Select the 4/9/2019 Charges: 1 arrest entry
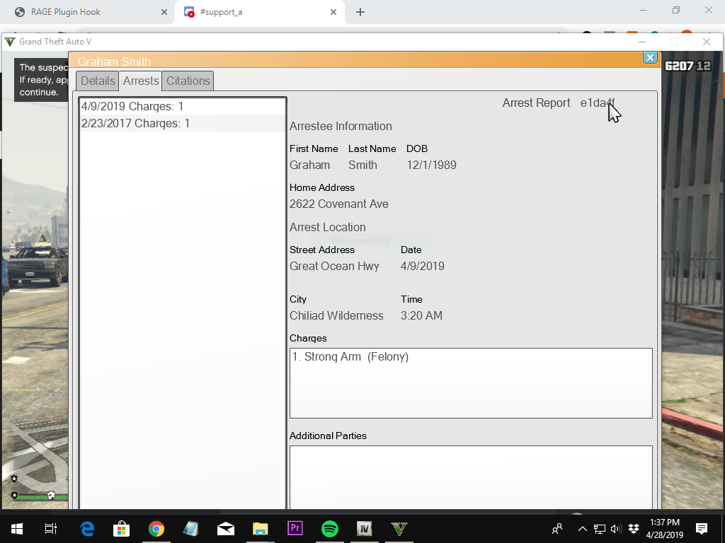725x543 pixels. [183, 106]
